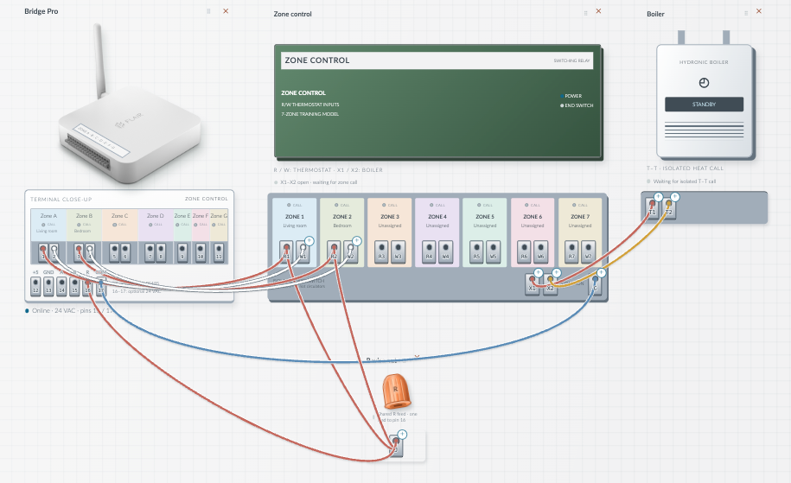The image size is (791, 483).
Task: Click the plus button on terminal X1
Action: pyautogui.click(x=539, y=273)
